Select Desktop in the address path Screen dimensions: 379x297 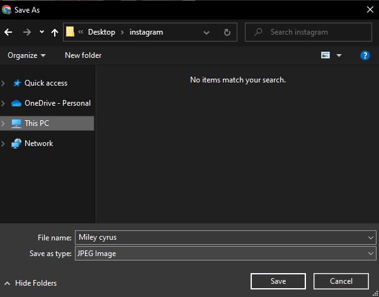pyautogui.click(x=101, y=32)
